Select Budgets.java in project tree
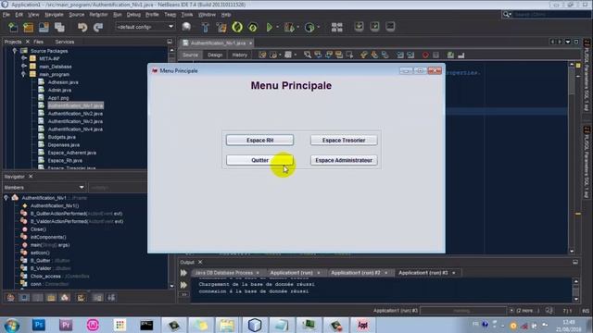The height and width of the screenshot is (333, 593). coord(61,137)
